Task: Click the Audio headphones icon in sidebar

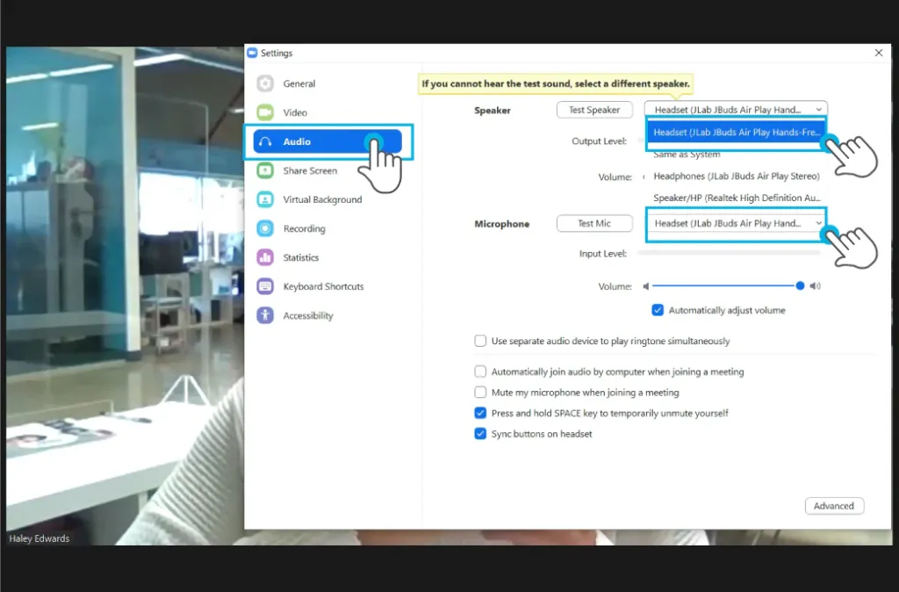Action: click(265, 141)
